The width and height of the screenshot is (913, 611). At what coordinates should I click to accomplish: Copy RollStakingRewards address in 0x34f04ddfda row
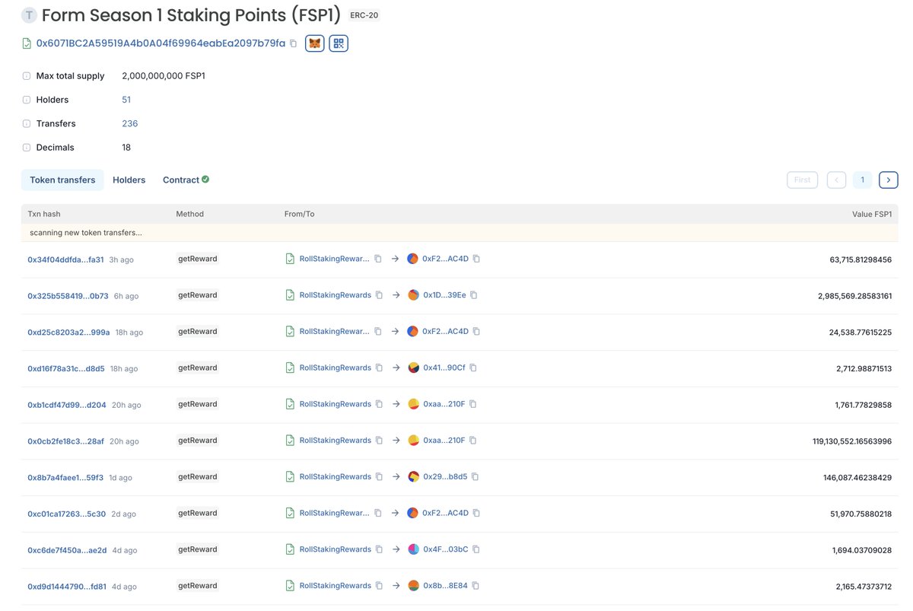(x=378, y=259)
